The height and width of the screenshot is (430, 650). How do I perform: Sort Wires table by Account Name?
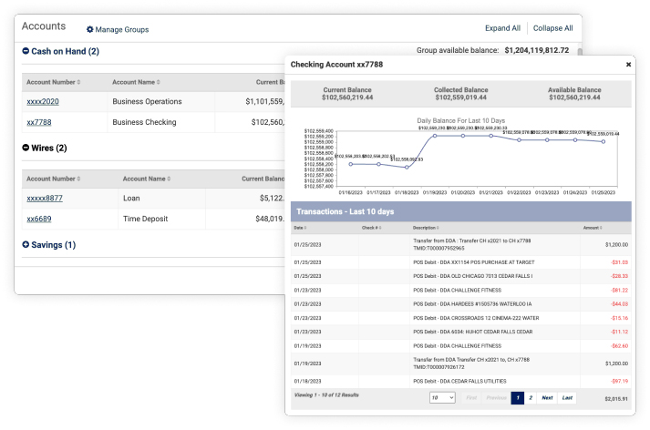pos(147,179)
